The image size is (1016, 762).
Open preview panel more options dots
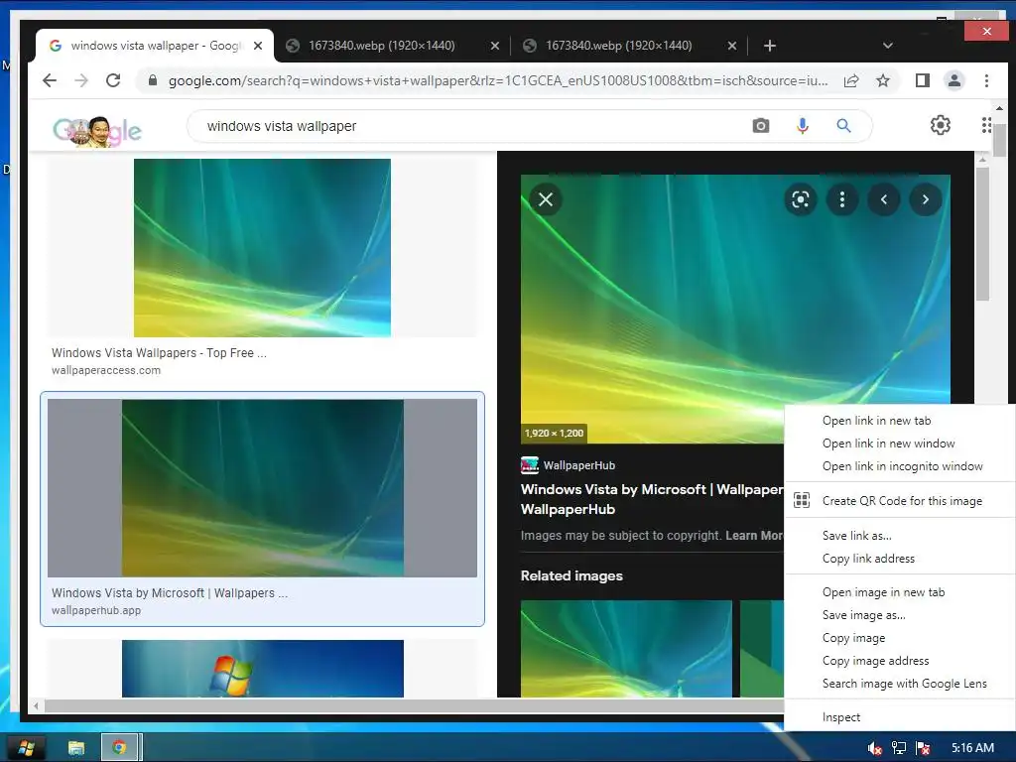click(841, 199)
